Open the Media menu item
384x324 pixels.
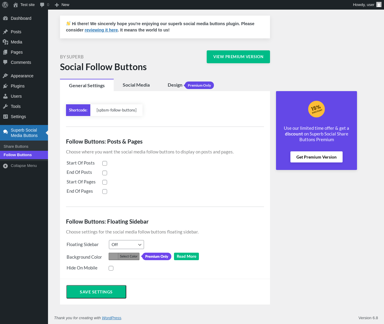click(x=24, y=42)
